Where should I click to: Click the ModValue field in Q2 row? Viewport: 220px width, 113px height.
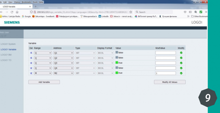(165, 58)
